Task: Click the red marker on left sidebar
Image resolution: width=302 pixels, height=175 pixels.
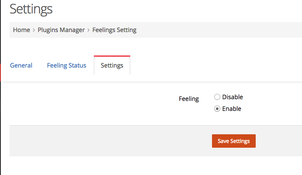Action: [x=0, y=72]
